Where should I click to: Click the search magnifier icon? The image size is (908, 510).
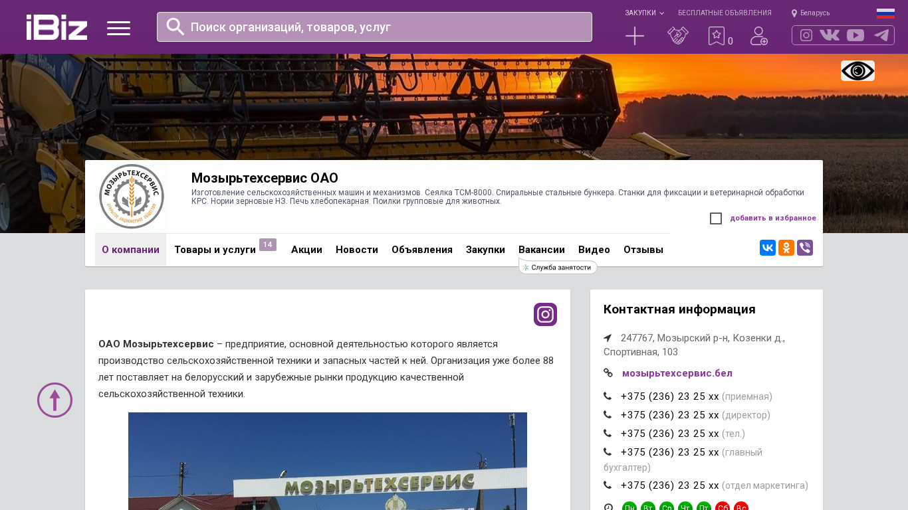175,27
